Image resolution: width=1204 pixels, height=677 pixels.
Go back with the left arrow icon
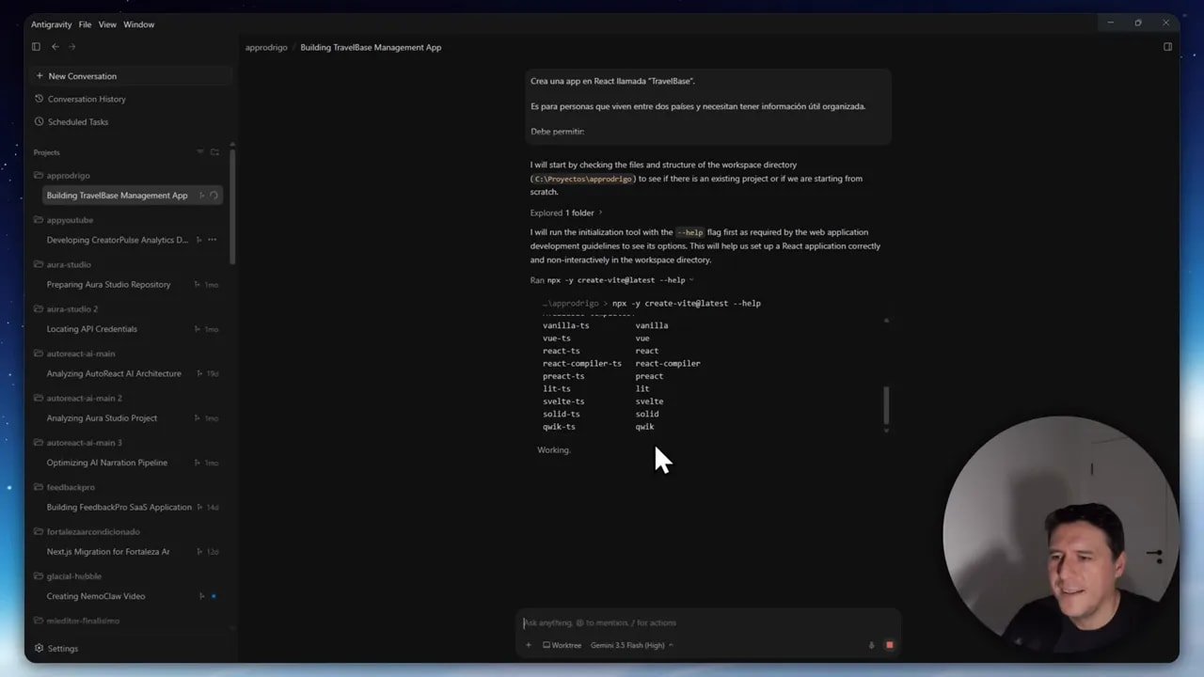pyautogui.click(x=55, y=47)
